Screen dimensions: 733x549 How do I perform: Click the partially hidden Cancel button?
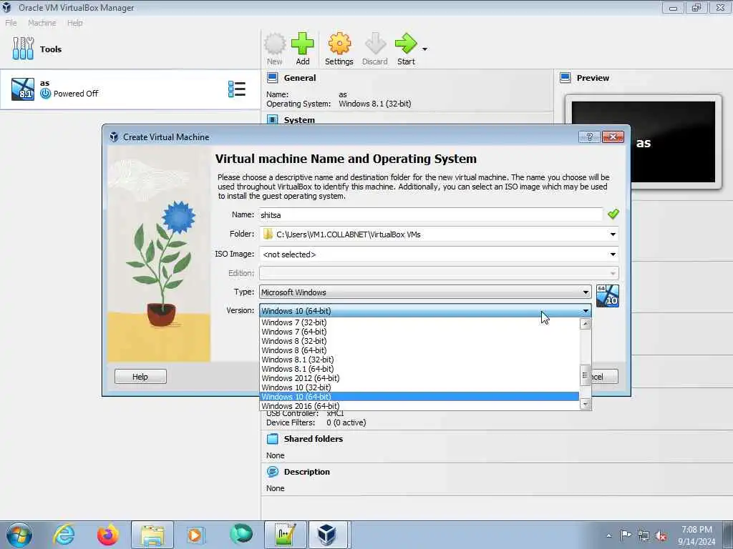[x=605, y=376]
